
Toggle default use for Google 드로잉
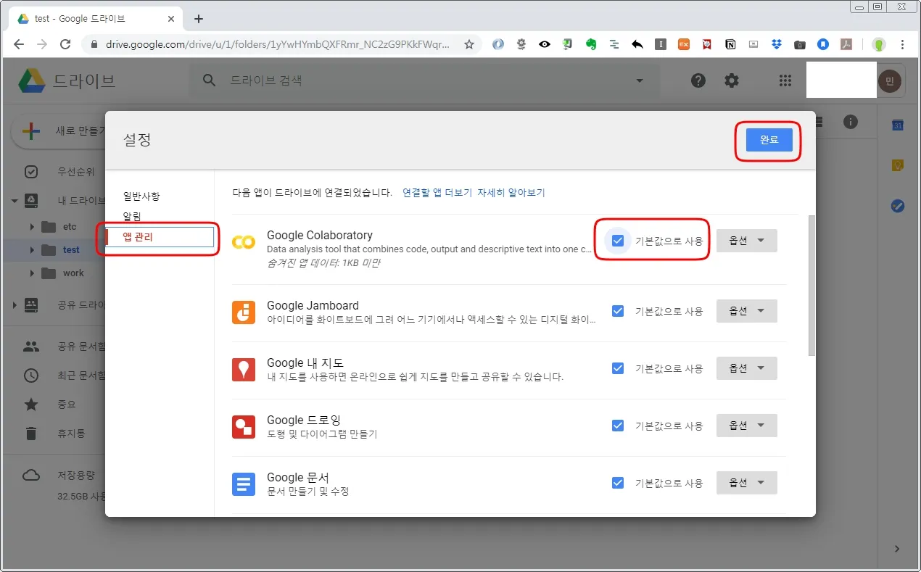coord(618,426)
